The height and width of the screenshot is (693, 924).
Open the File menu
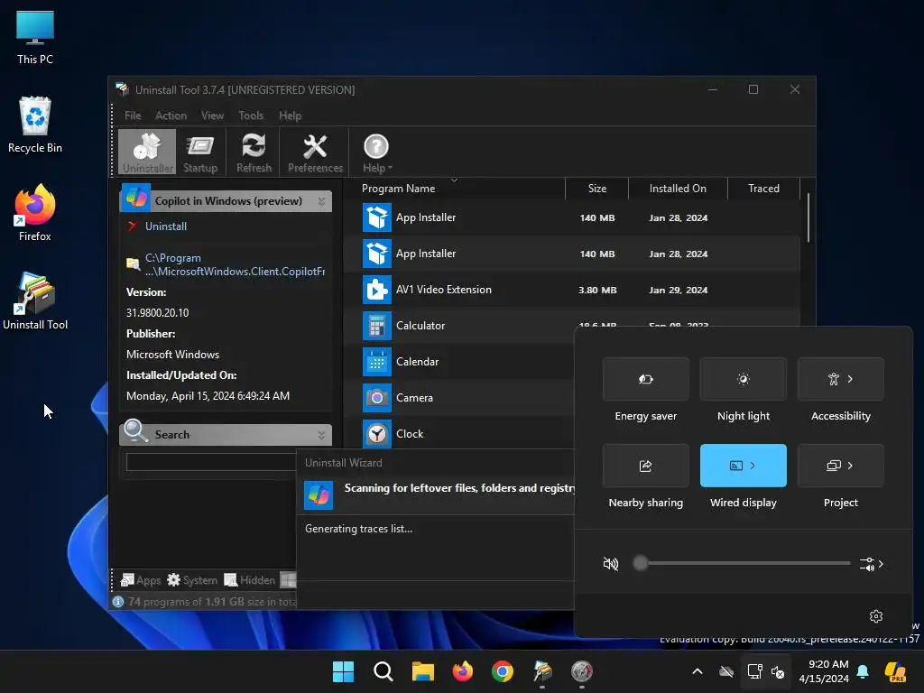[133, 115]
